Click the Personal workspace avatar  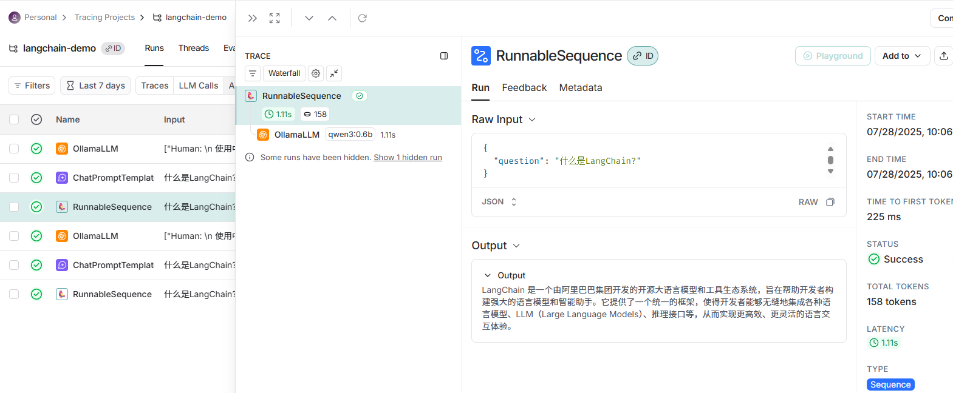tap(15, 18)
